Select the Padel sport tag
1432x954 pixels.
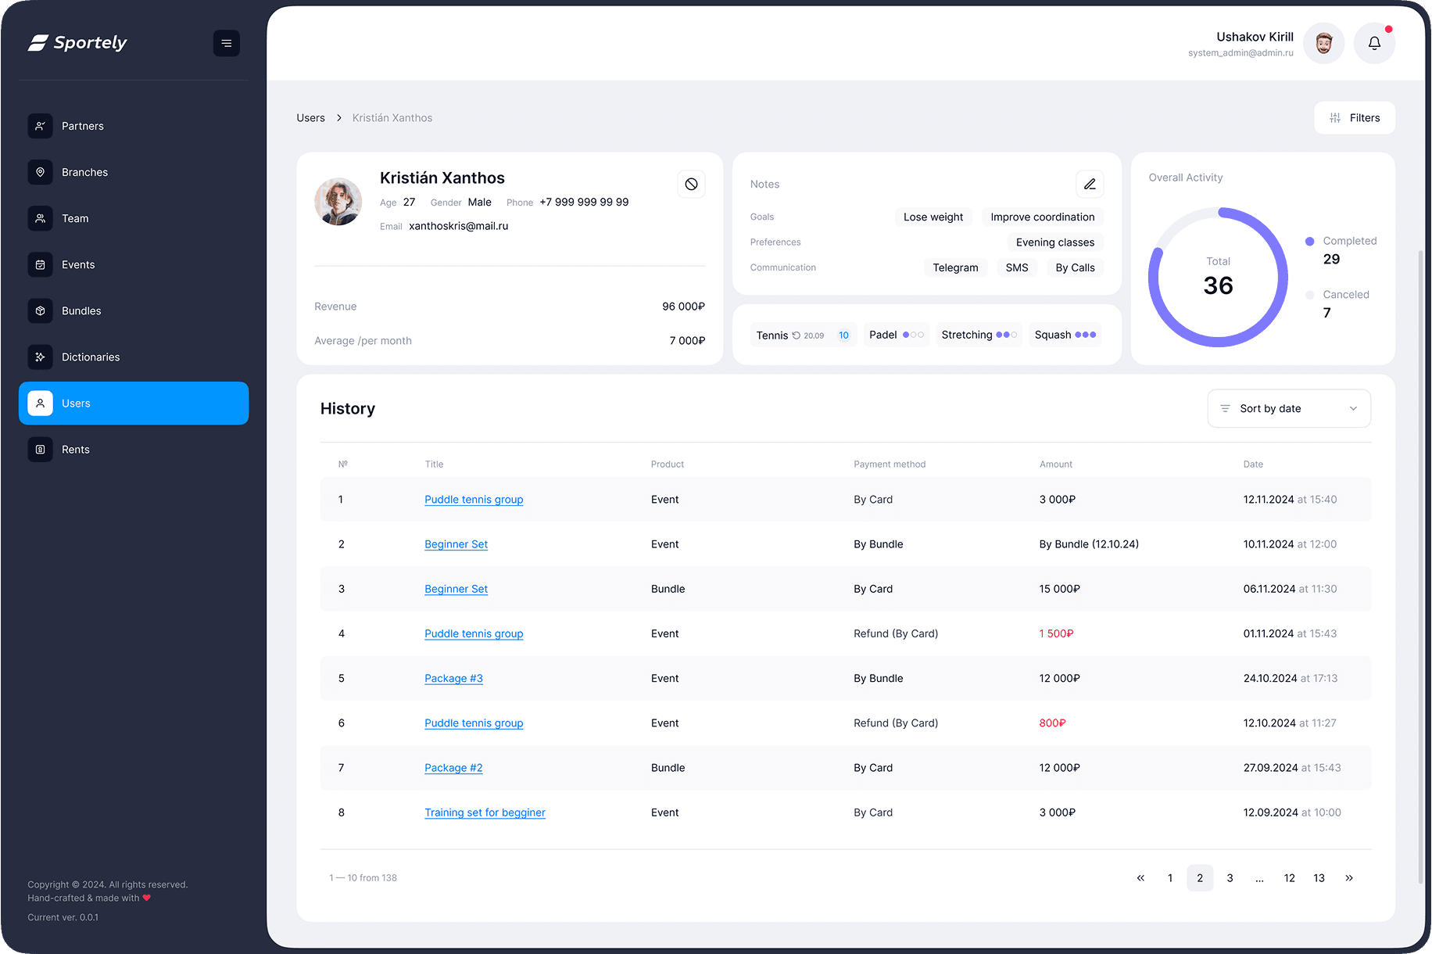coord(896,335)
